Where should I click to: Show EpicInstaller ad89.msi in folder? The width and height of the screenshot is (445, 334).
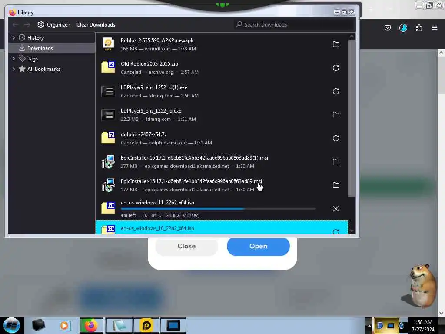pos(336,185)
